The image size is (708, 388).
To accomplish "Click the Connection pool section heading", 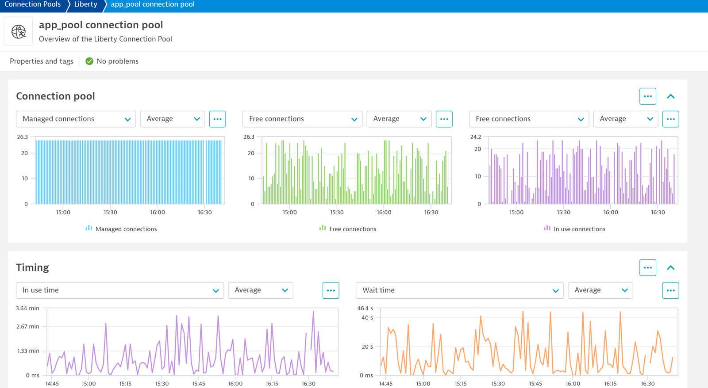I will tap(56, 96).
